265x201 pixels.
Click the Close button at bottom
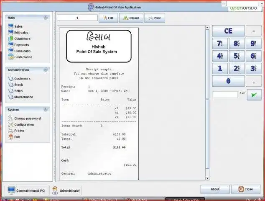point(246,189)
